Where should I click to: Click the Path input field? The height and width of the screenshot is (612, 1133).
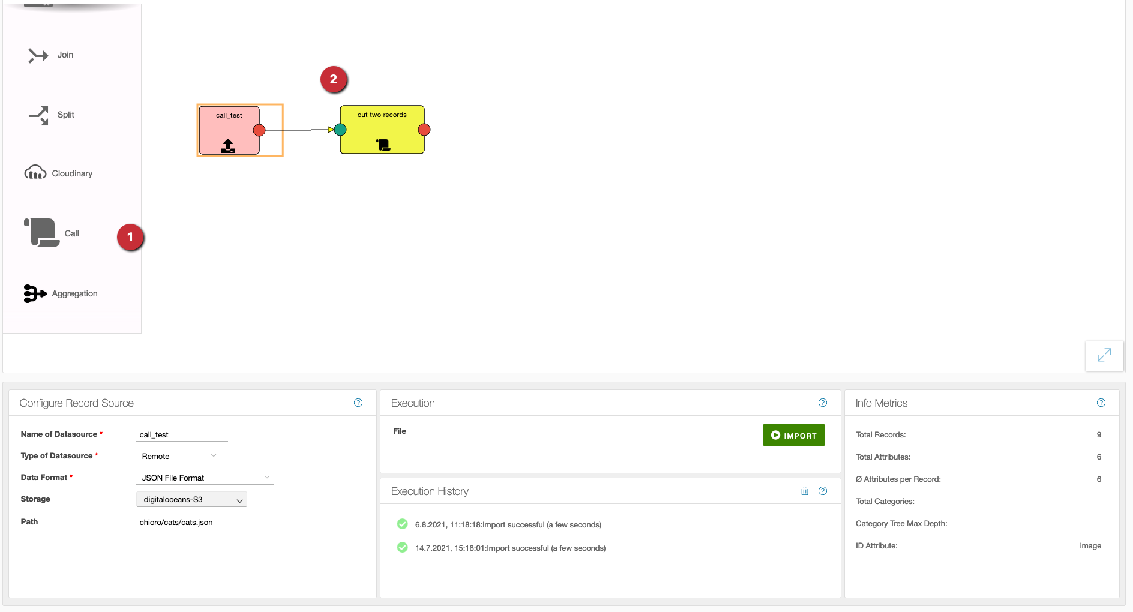pos(182,522)
